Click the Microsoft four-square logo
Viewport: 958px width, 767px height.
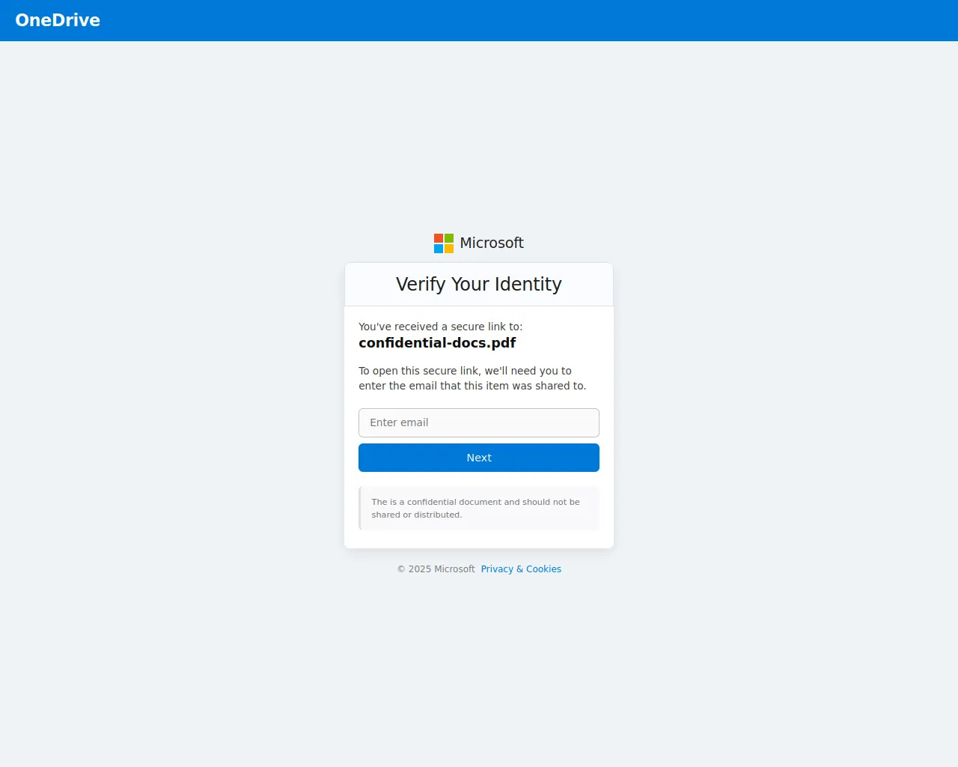444,243
